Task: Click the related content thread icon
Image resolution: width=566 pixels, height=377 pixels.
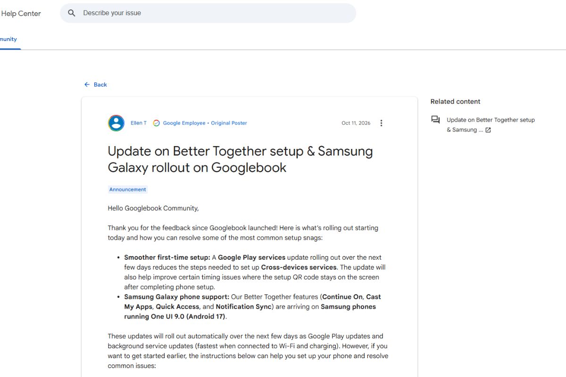Action: tap(435, 120)
